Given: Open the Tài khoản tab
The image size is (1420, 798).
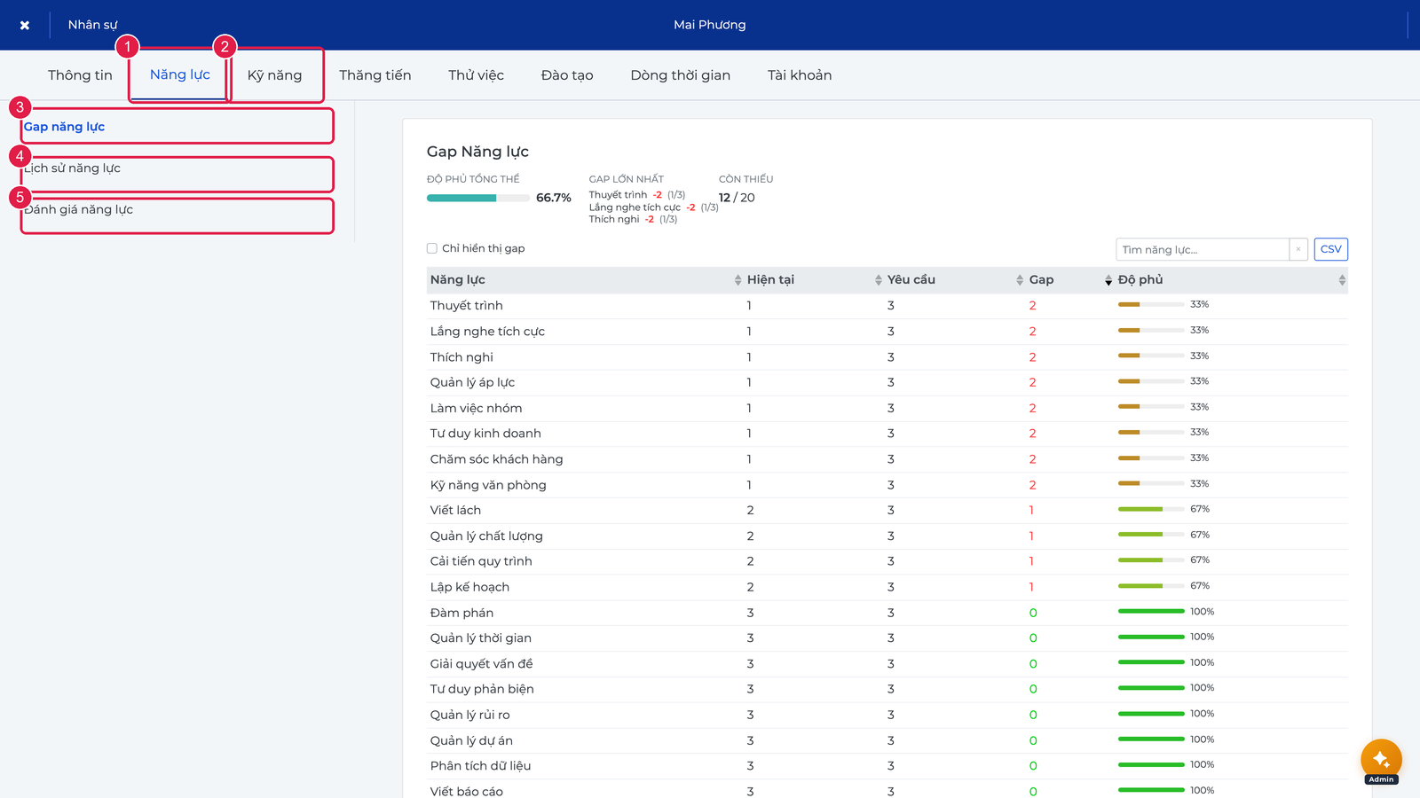Looking at the screenshot, I should point(800,75).
